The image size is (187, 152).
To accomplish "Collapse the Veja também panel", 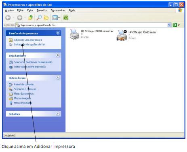I will [x=58, y=55].
